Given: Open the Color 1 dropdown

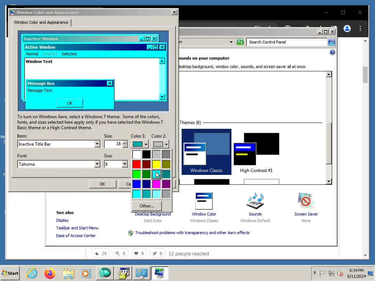Looking at the screenshot, I should click(x=140, y=144).
